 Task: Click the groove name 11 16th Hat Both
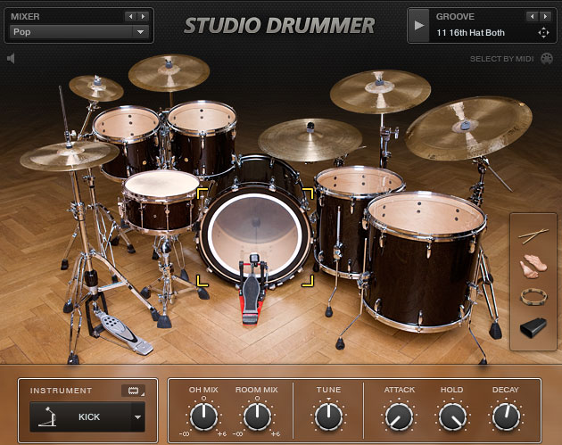click(x=470, y=33)
